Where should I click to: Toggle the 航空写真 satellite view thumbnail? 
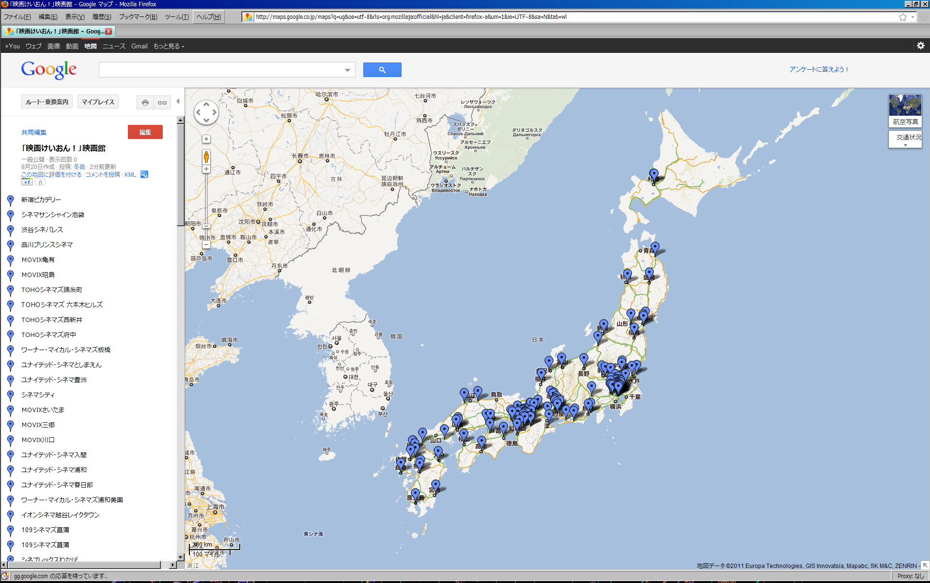(905, 110)
